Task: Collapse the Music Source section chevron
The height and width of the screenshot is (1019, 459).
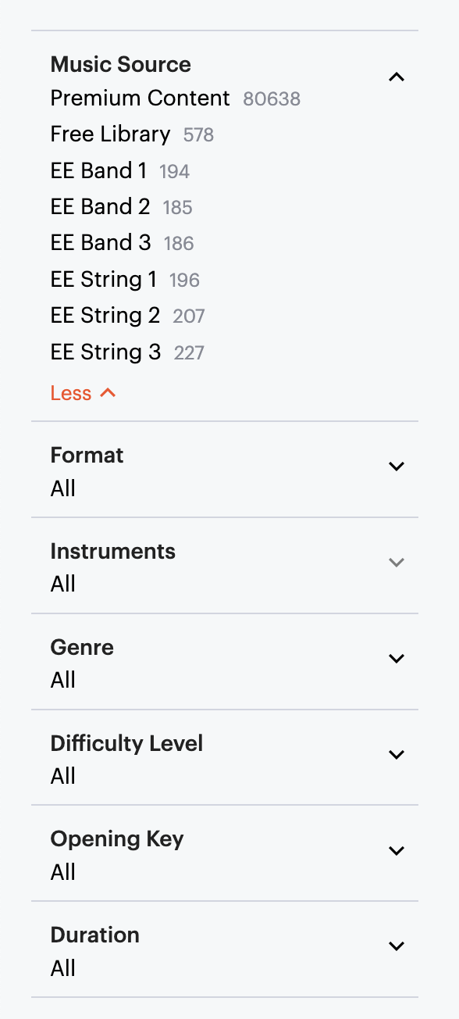Action: point(397,77)
